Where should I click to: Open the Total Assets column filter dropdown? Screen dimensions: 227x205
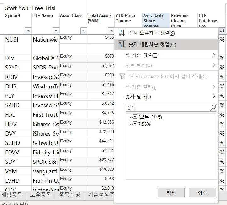tap(111, 30)
